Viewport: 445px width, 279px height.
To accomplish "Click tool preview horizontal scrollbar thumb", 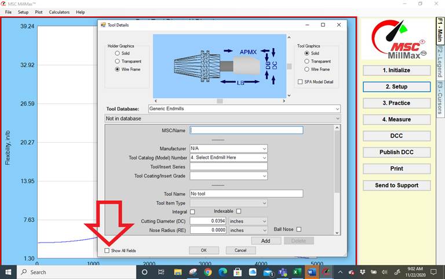I will 220,101.
